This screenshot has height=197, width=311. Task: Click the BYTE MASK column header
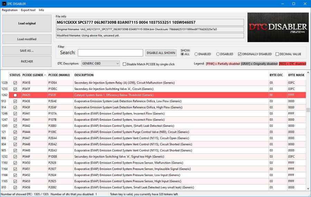(x=296, y=75)
